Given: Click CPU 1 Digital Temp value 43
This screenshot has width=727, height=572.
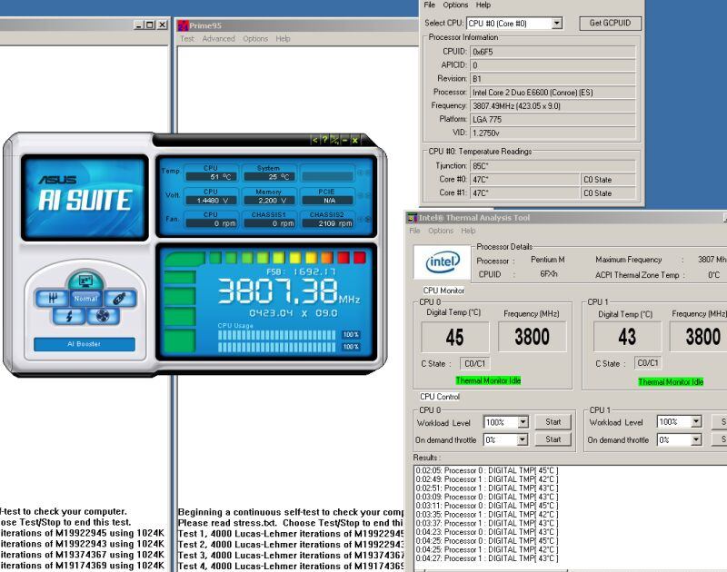Looking at the screenshot, I should pyautogui.click(x=627, y=337).
